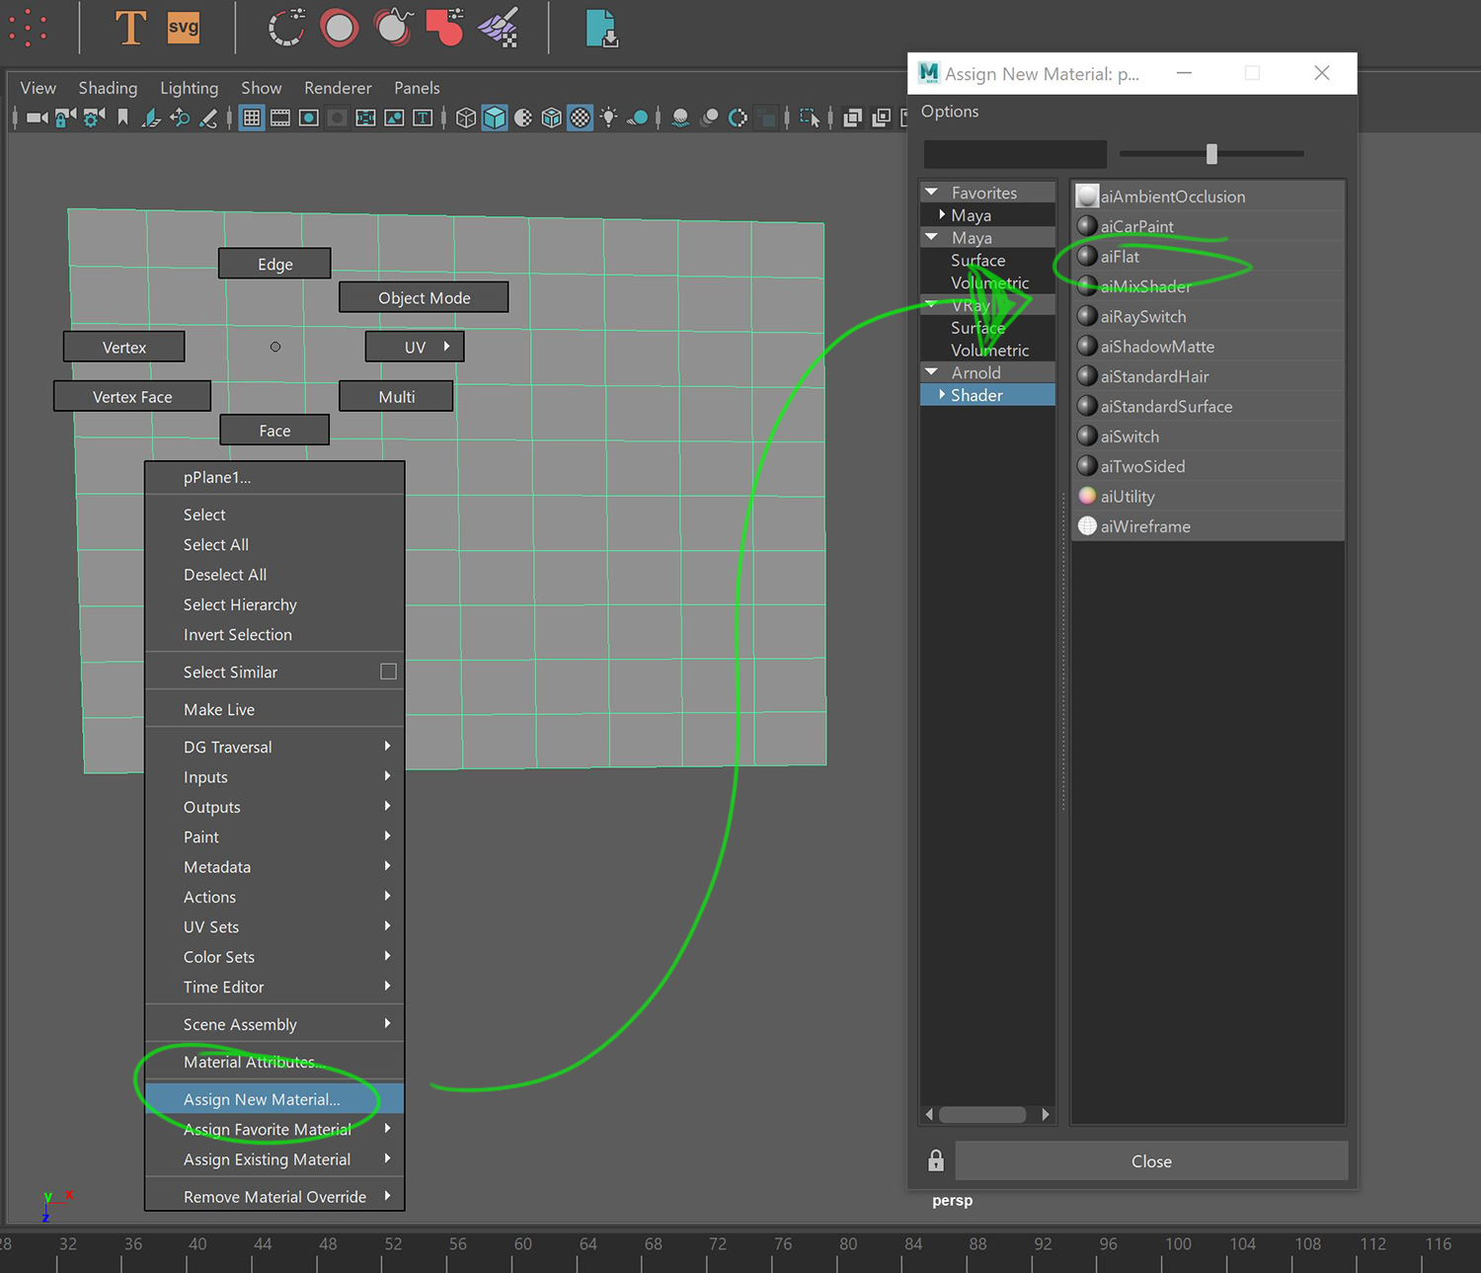The height and width of the screenshot is (1273, 1481).
Task: Choose Assign New Material from context menu
Action: (274, 1099)
